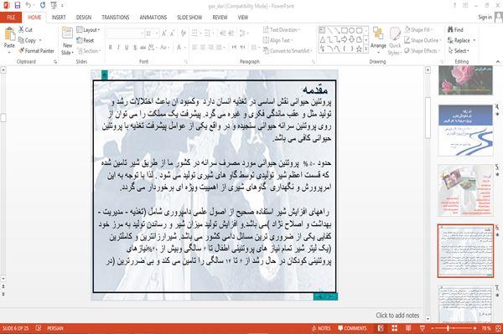The width and height of the screenshot is (503, 334).
Task: Click zoom in plus button
Action: pyautogui.click(x=474, y=328)
